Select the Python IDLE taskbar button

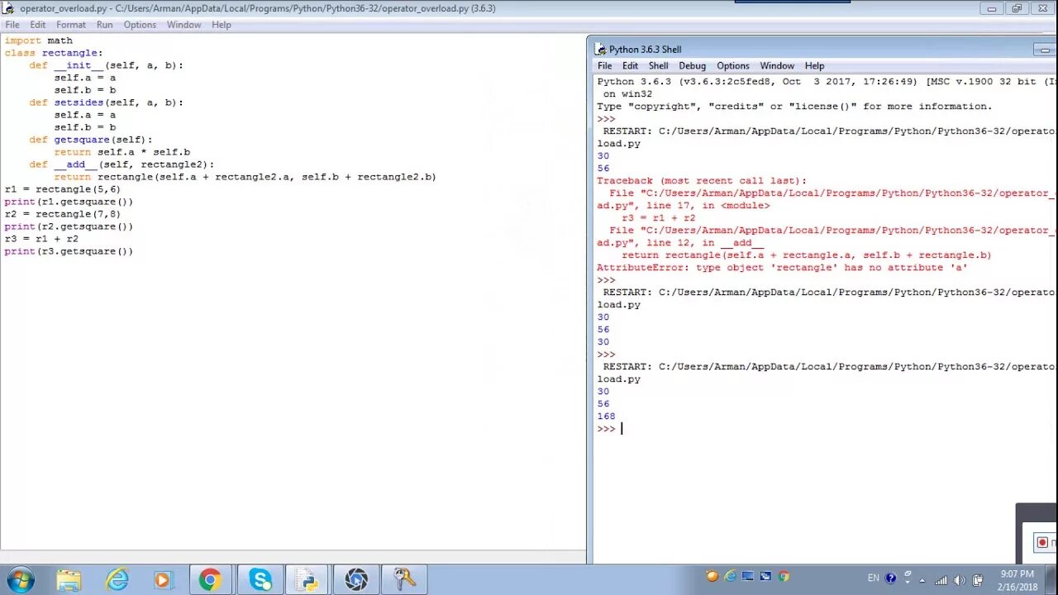point(307,580)
